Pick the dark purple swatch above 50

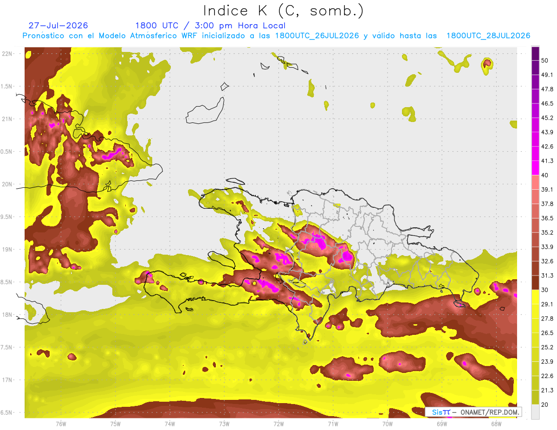(535, 53)
